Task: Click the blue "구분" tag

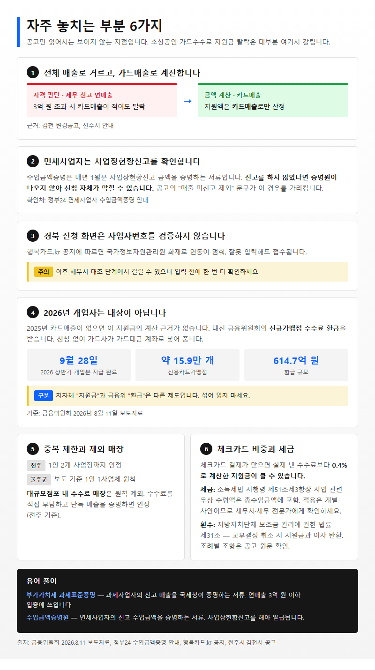Action: (x=43, y=395)
